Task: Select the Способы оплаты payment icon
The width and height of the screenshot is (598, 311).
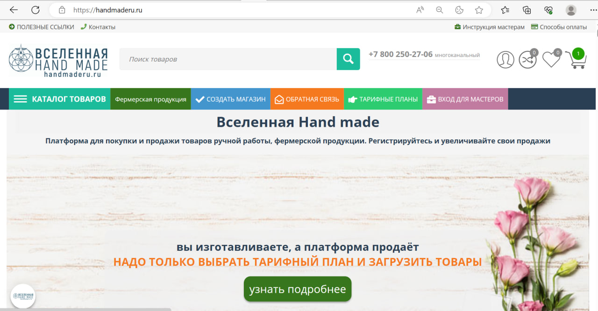Action: pos(533,27)
